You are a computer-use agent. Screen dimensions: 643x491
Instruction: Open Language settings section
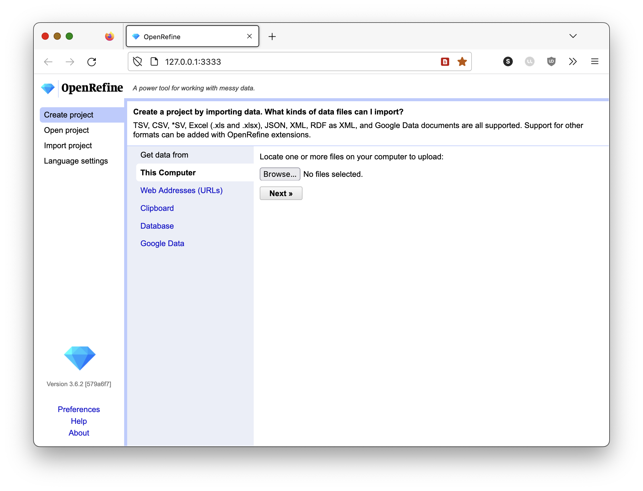tap(76, 161)
